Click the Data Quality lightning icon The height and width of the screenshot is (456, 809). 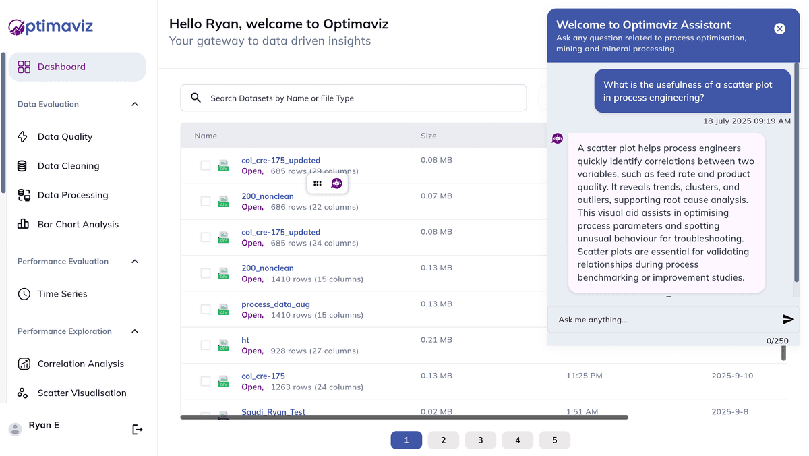tap(23, 137)
